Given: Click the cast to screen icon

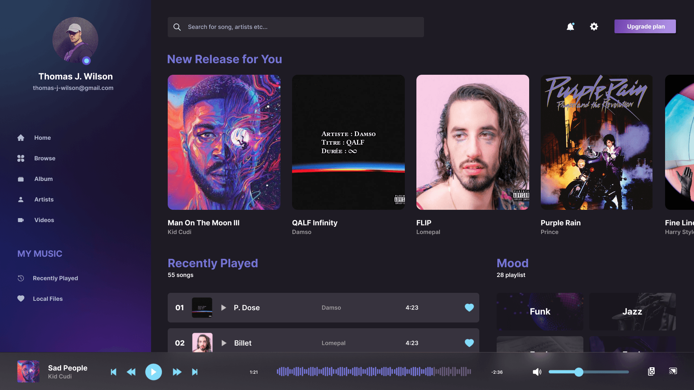Looking at the screenshot, I should tap(673, 371).
